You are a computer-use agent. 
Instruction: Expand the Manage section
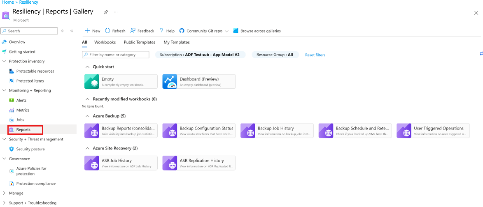[4, 193]
